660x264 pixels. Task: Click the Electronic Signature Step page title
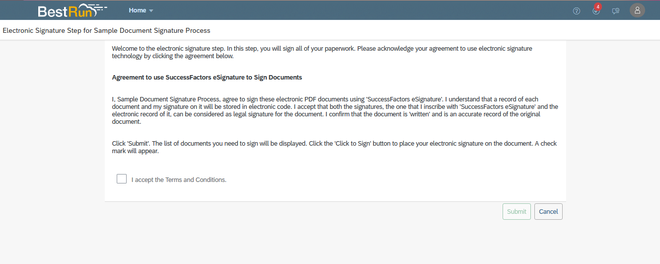pyautogui.click(x=106, y=31)
